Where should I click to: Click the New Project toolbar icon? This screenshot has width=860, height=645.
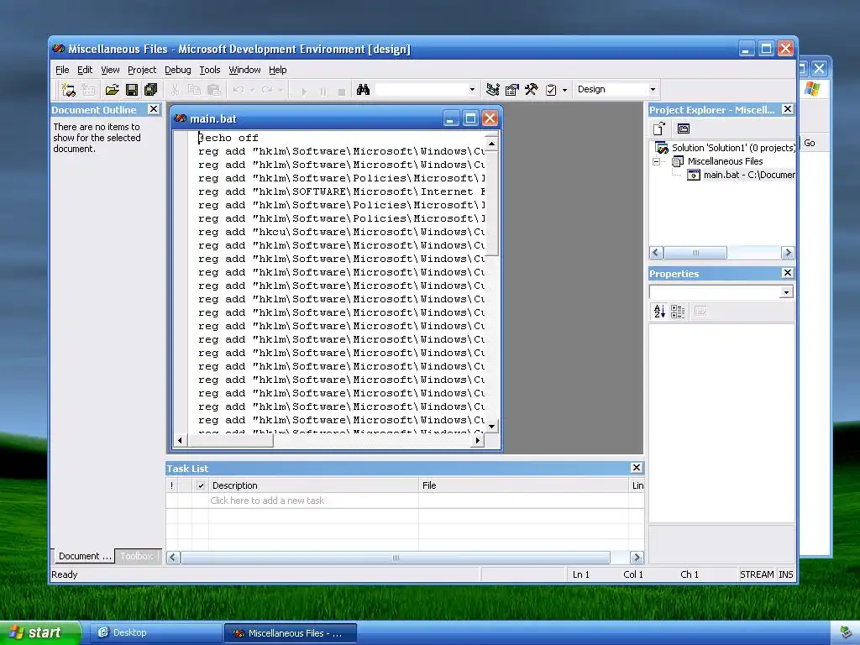(x=69, y=90)
